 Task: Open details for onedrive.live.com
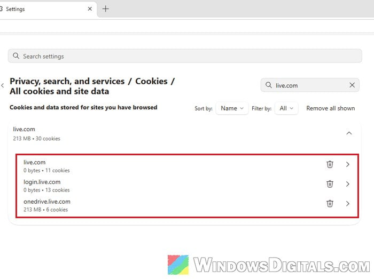[x=348, y=204]
